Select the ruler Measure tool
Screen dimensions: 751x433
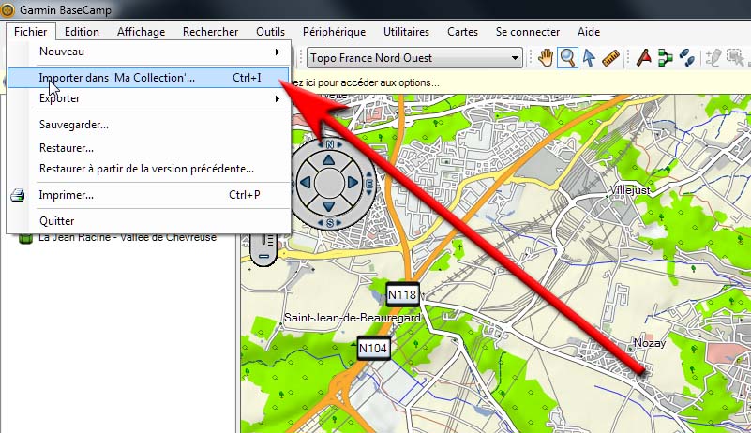pyautogui.click(x=610, y=58)
